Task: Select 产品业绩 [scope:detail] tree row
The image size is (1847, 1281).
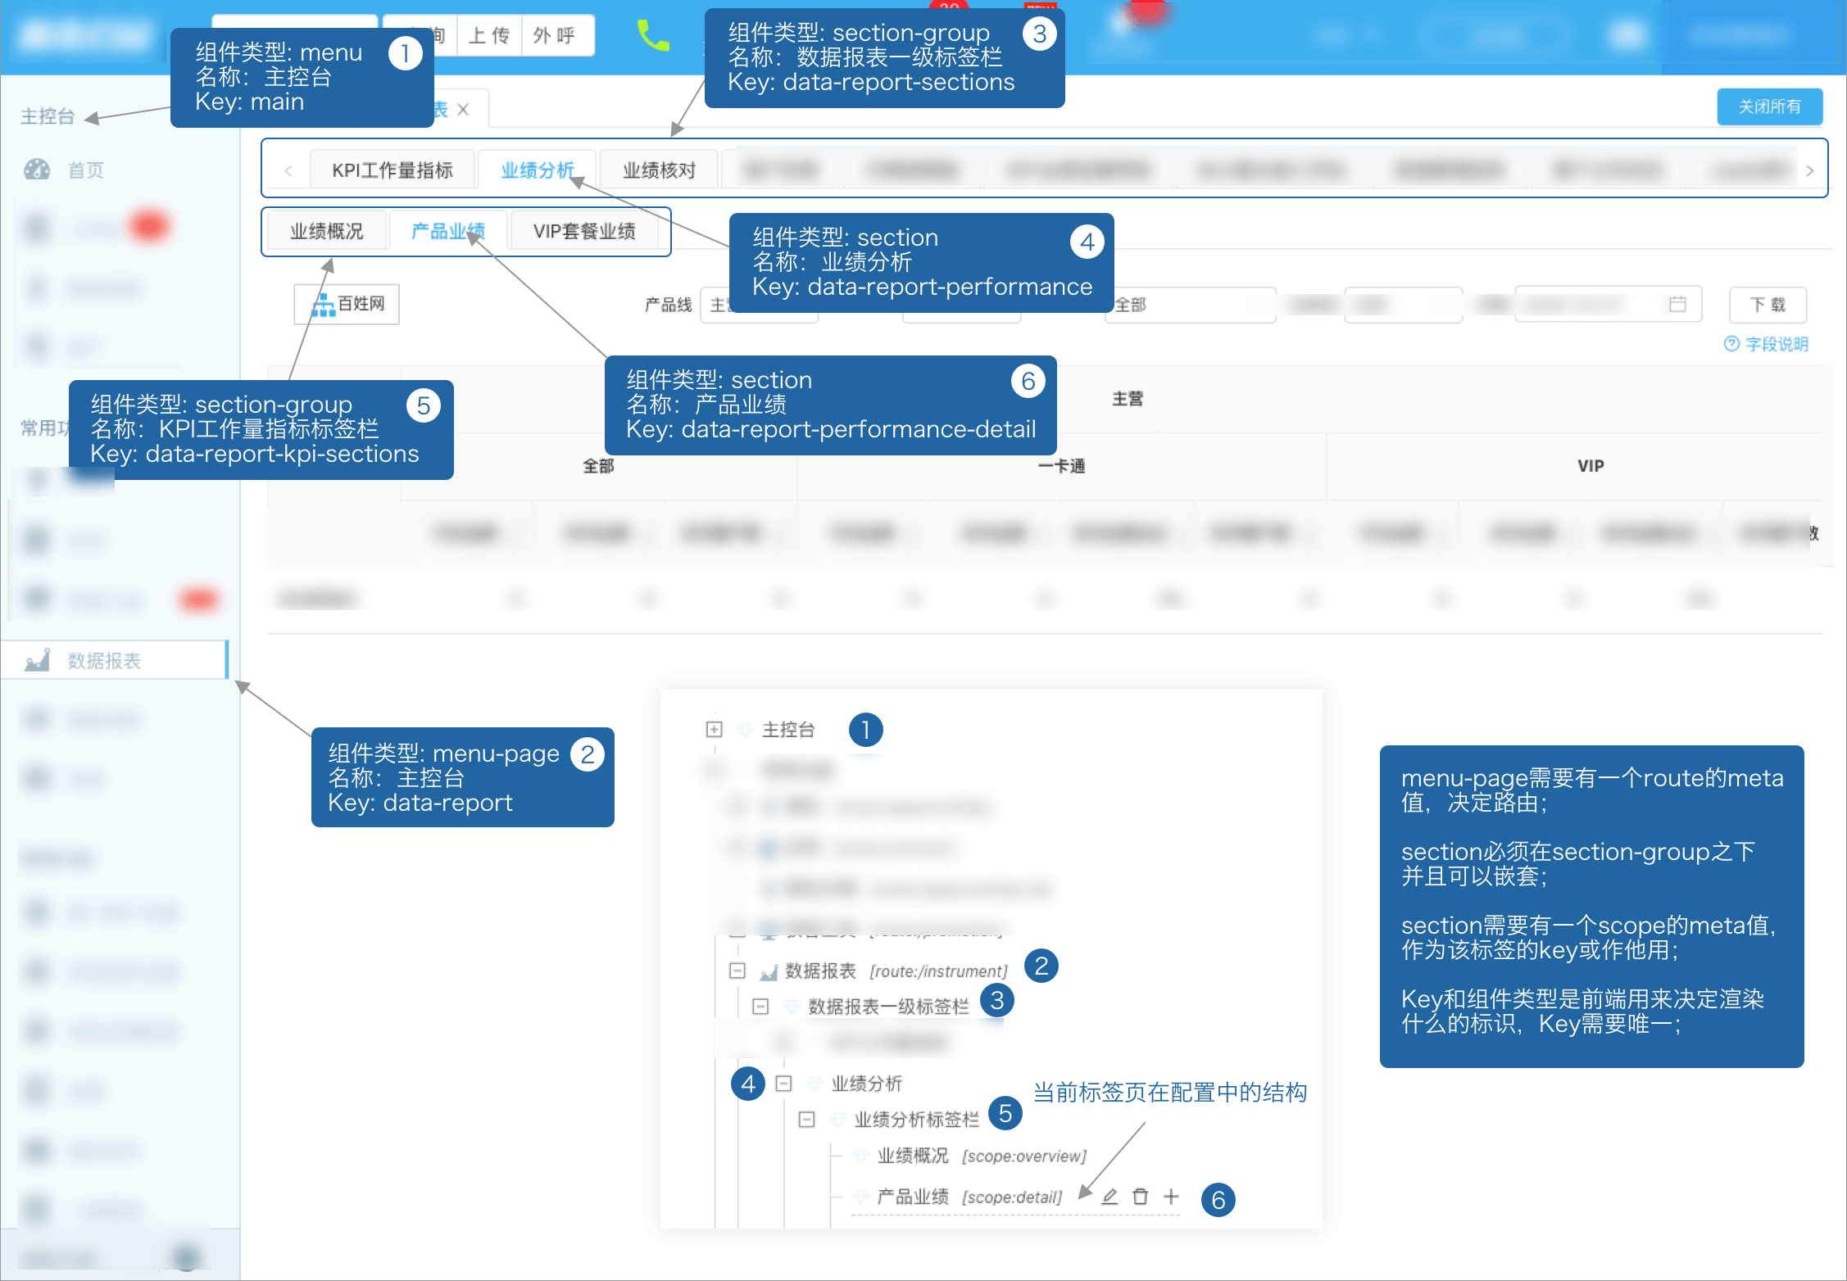Action: coord(969,1197)
